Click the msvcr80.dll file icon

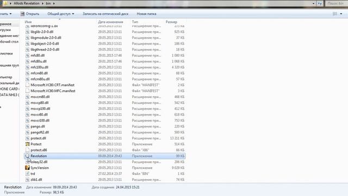click(27, 115)
